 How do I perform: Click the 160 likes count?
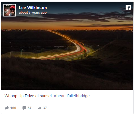click(x=13, y=108)
